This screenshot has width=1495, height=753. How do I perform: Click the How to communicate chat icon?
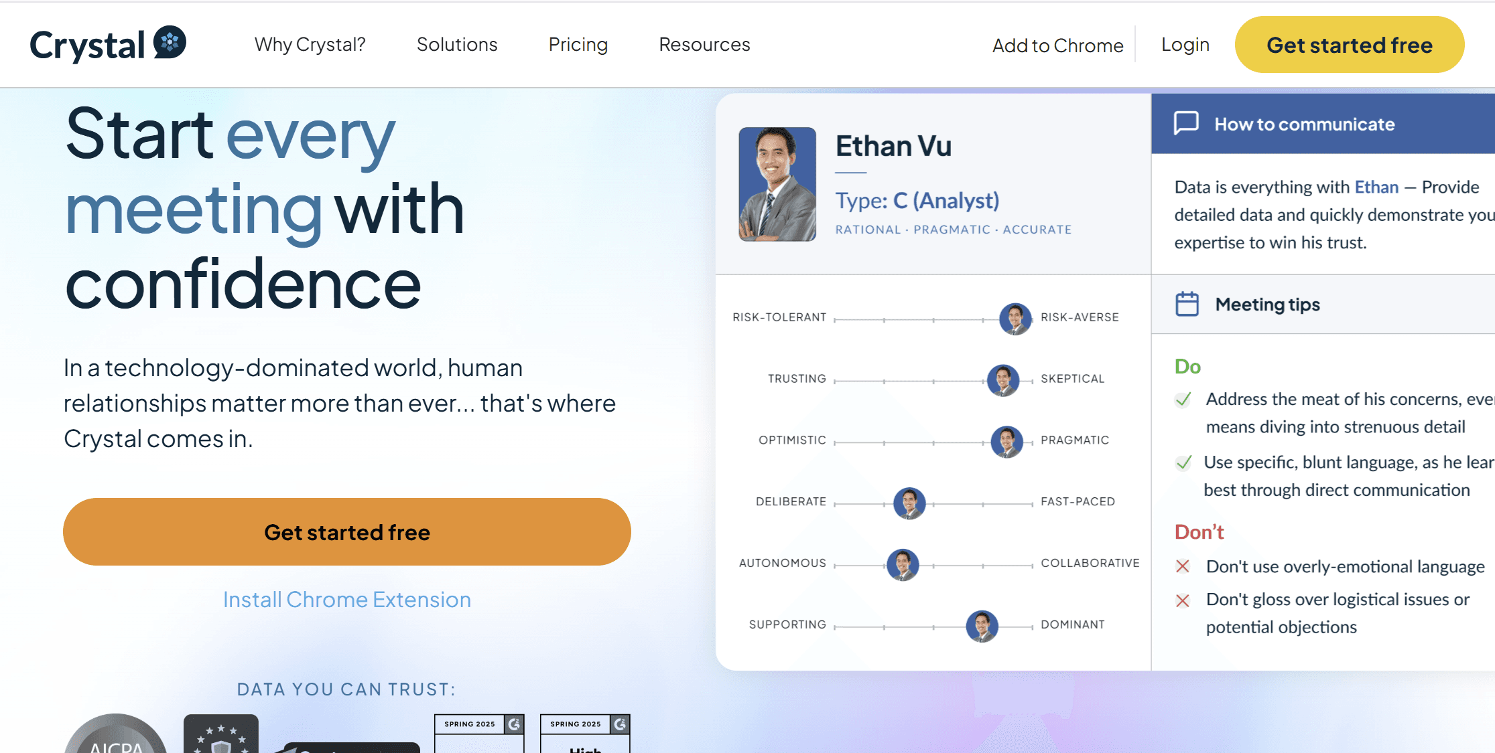click(x=1186, y=124)
